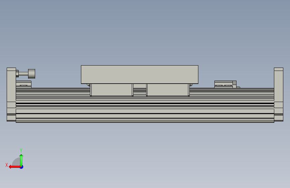Click the green Y axis arrow of the triad

(21, 160)
